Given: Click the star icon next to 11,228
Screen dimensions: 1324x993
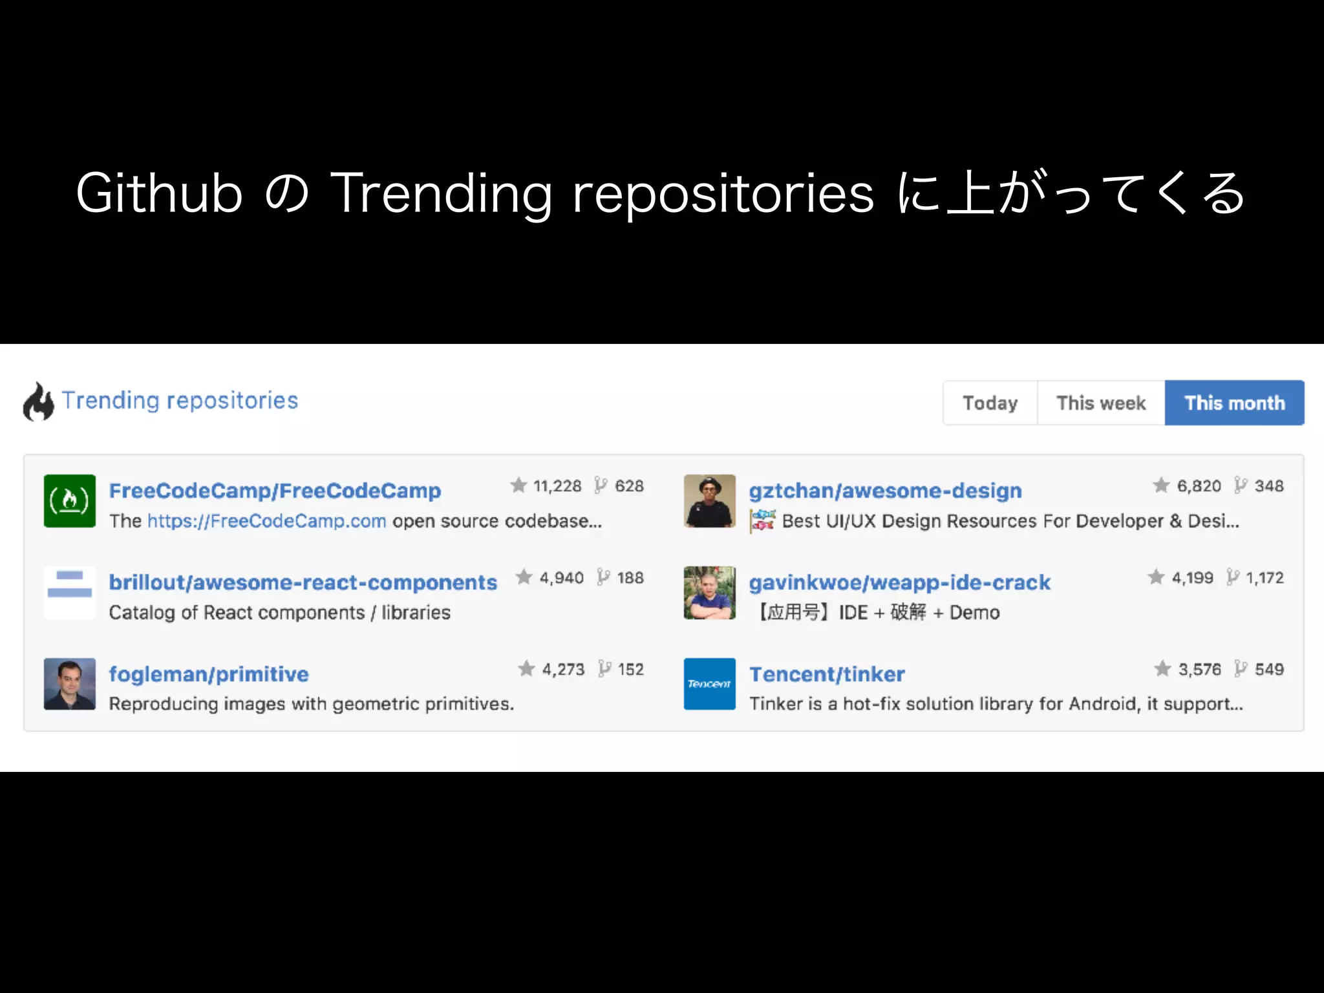Looking at the screenshot, I should pyautogui.click(x=519, y=485).
